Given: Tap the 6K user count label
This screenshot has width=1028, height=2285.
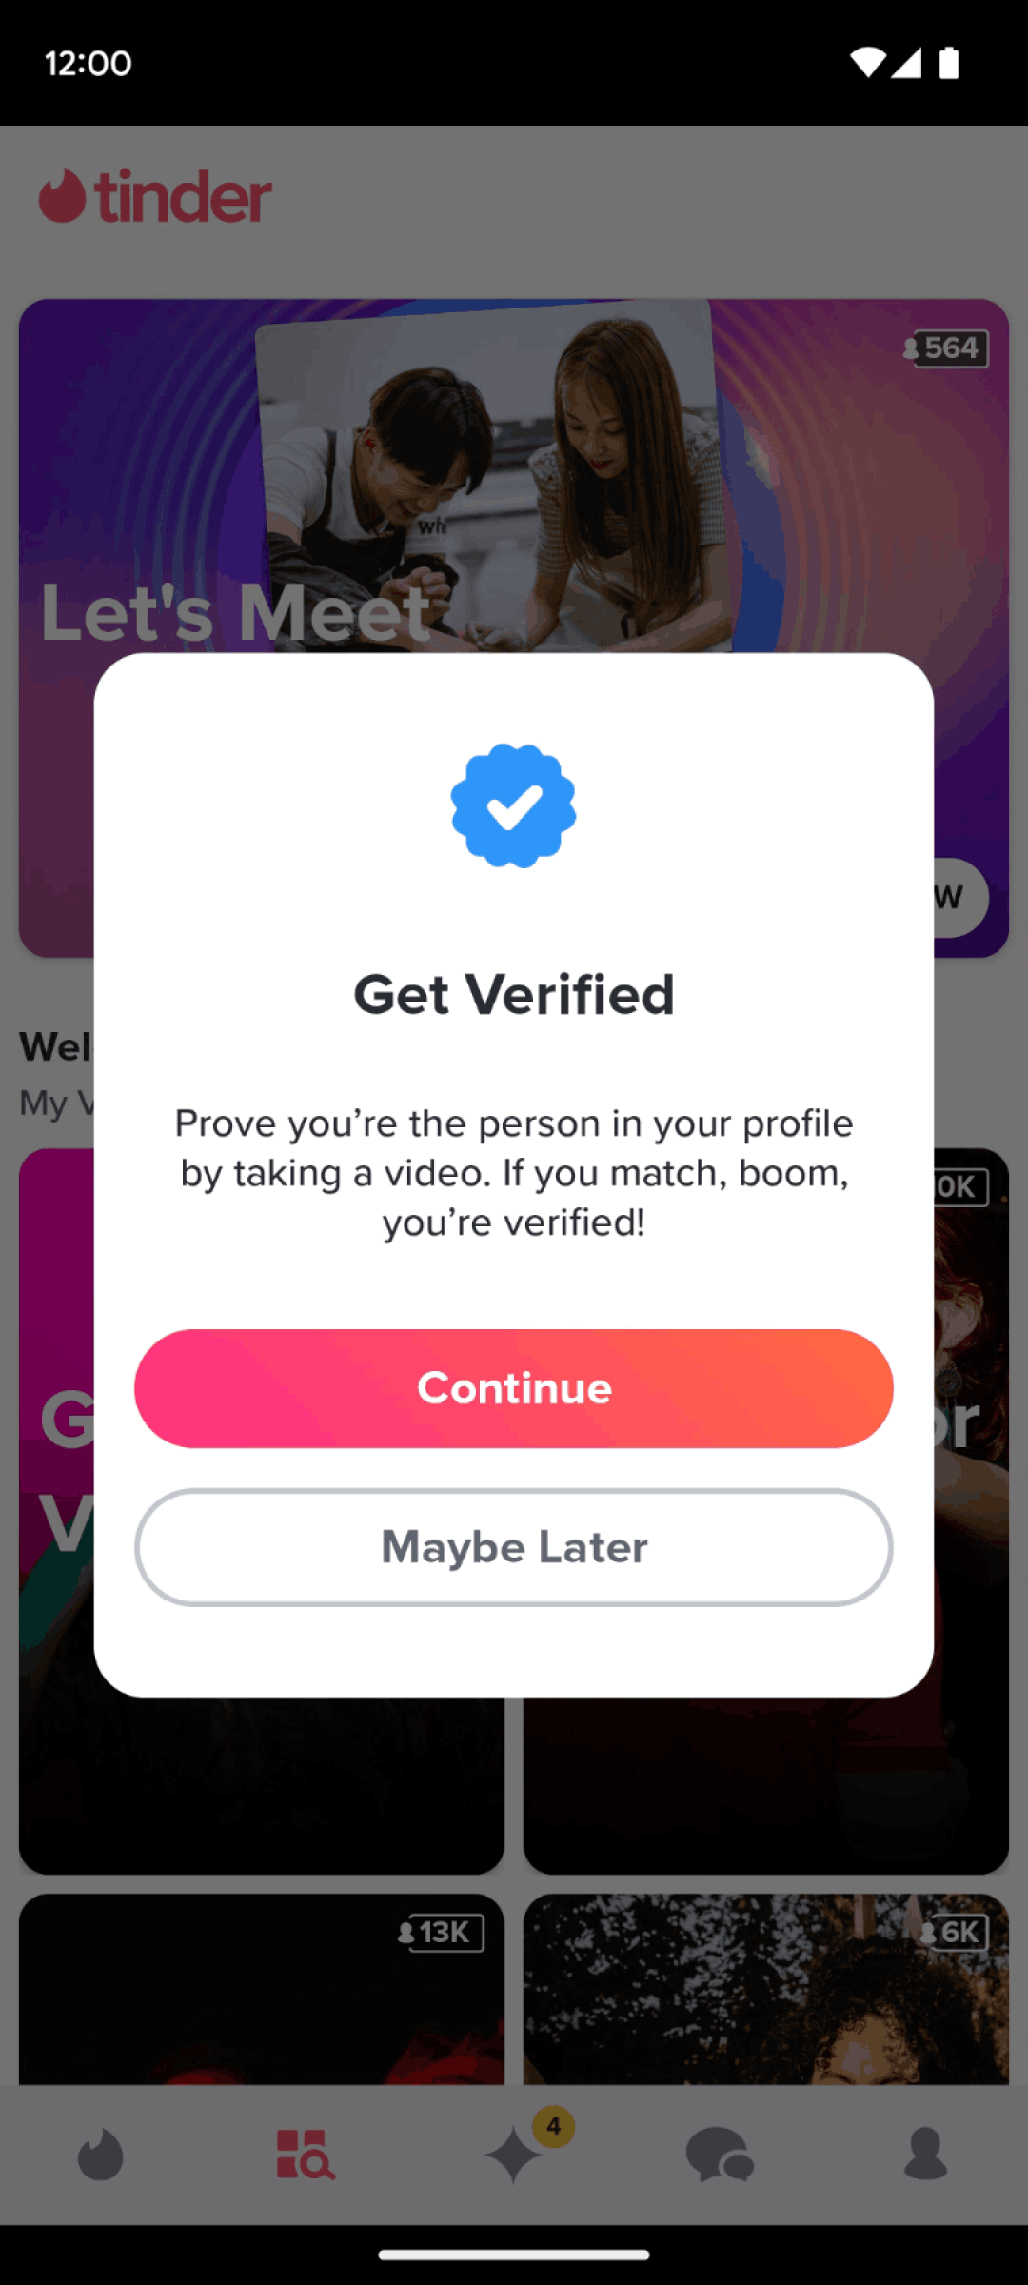Looking at the screenshot, I should [x=953, y=1933].
